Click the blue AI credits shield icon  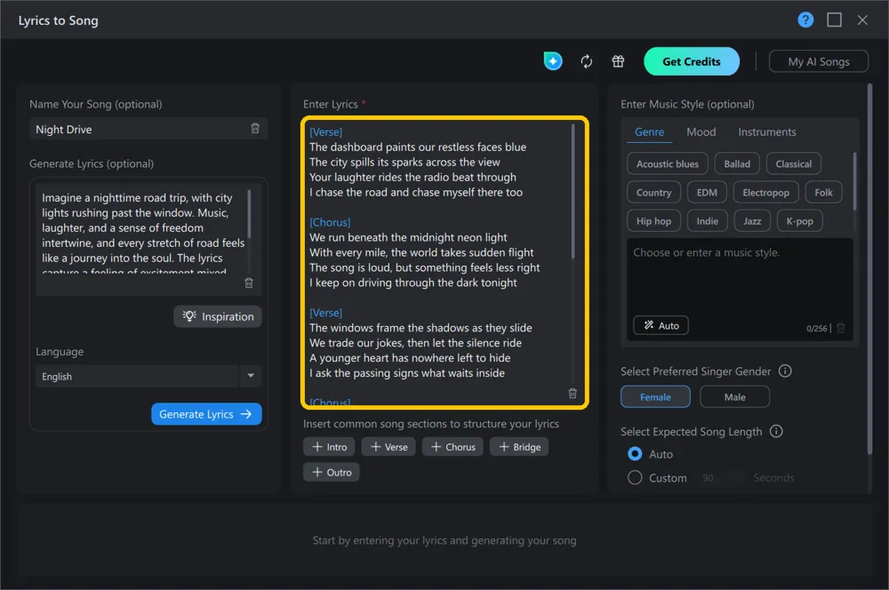click(x=553, y=61)
